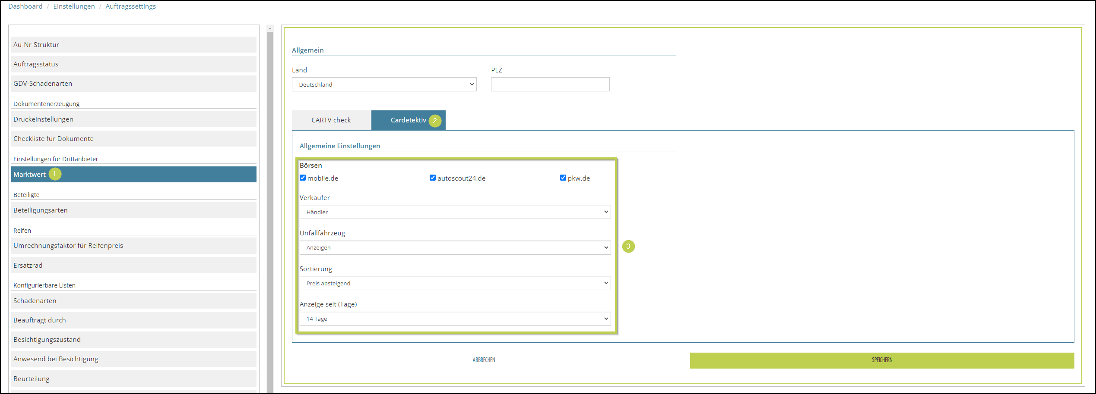Image resolution: width=1096 pixels, height=394 pixels.
Task: Click the SPEICHERN button
Action: click(x=881, y=360)
